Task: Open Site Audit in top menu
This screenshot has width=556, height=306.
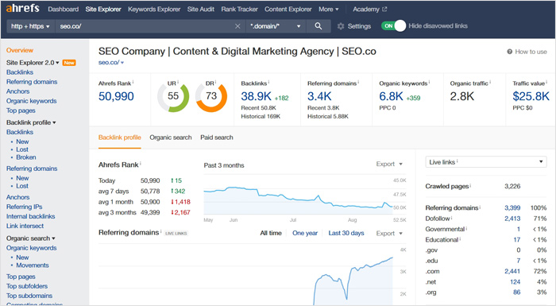Action: (201, 10)
